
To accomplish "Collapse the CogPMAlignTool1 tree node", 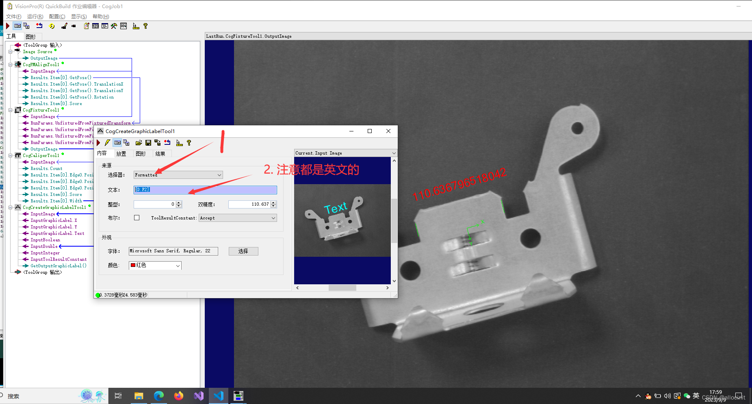I will point(11,64).
